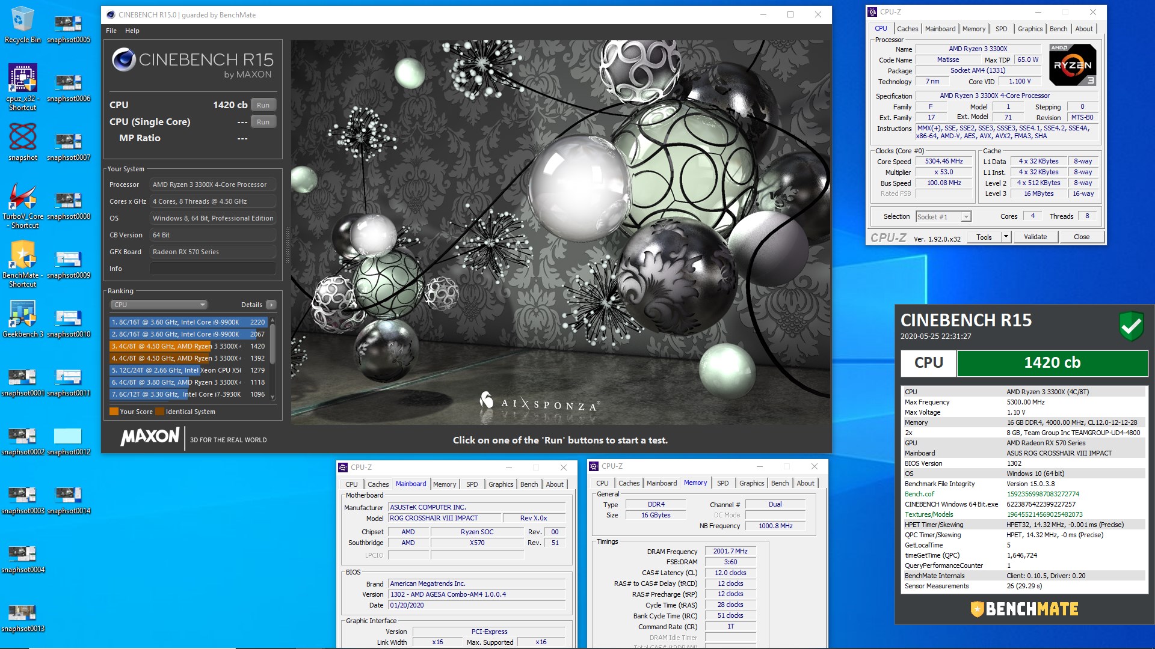Viewport: 1155px width, 649px height.
Task: Open snaphsot0002 file icon
Action: (x=22, y=441)
